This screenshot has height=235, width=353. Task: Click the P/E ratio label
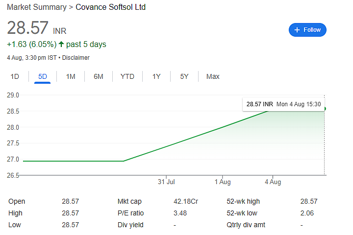click(x=130, y=213)
